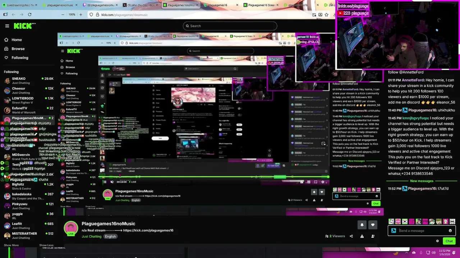Follow the channel with heart button

click(x=373, y=225)
